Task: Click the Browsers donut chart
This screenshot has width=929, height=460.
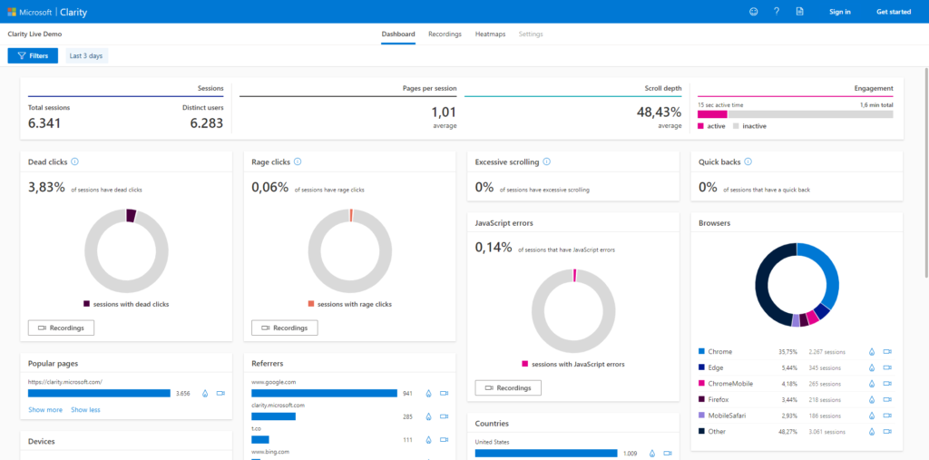Action: tap(797, 285)
